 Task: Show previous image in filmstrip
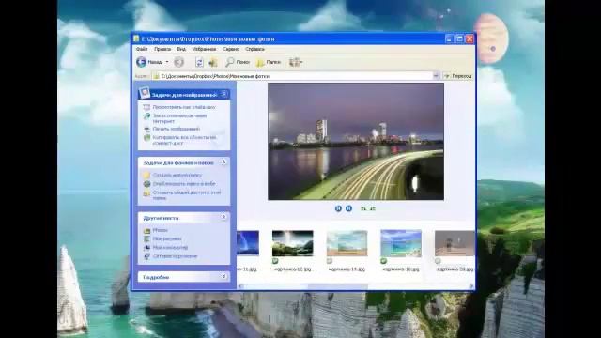click(338, 208)
